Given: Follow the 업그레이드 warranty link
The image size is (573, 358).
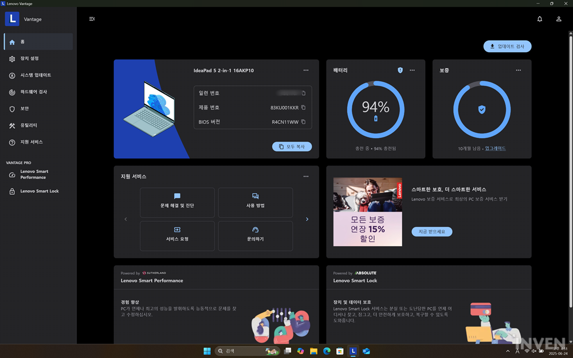Looking at the screenshot, I should (495, 148).
